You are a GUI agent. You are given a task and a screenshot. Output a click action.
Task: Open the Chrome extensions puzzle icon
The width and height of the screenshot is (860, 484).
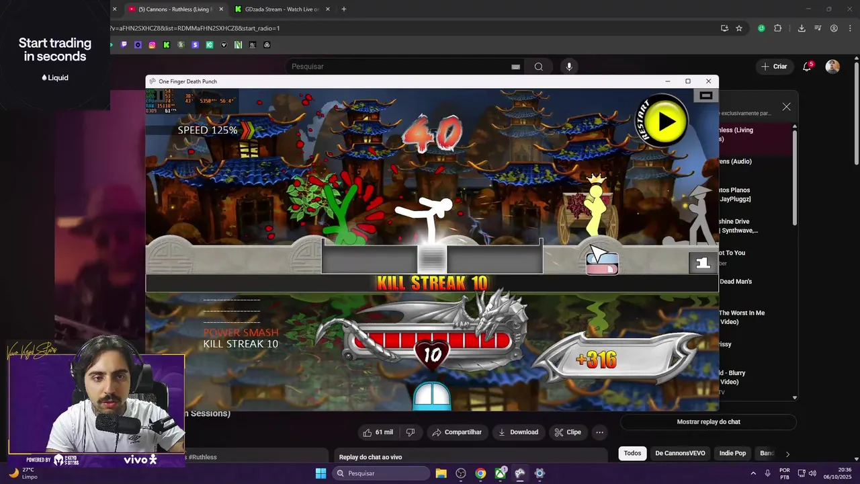pos(778,28)
